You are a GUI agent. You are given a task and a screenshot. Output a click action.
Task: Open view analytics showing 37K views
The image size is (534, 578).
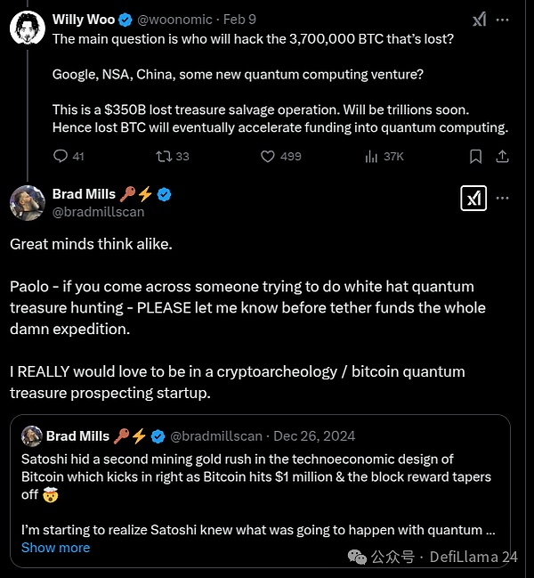coord(372,157)
